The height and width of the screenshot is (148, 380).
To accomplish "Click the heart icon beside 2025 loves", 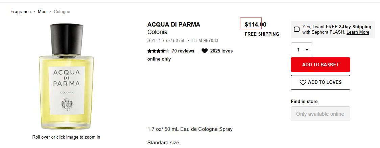I will coord(205,51).
